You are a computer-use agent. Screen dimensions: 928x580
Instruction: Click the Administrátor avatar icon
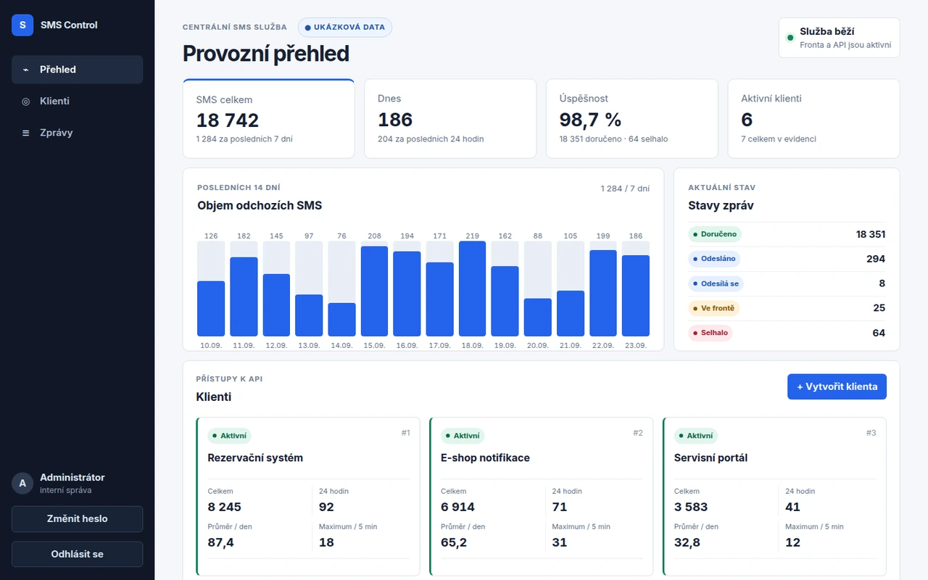pyautogui.click(x=22, y=483)
